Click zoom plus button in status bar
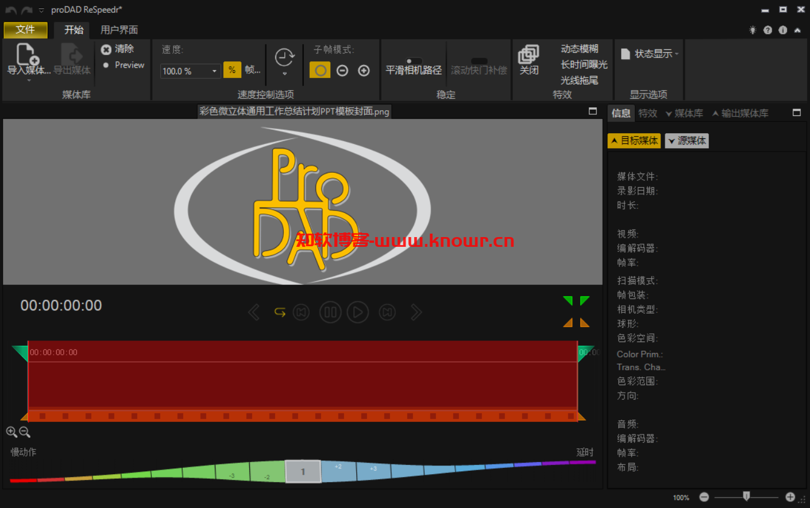Viewport: 810px width, 508px height. [x=790, y=497]
